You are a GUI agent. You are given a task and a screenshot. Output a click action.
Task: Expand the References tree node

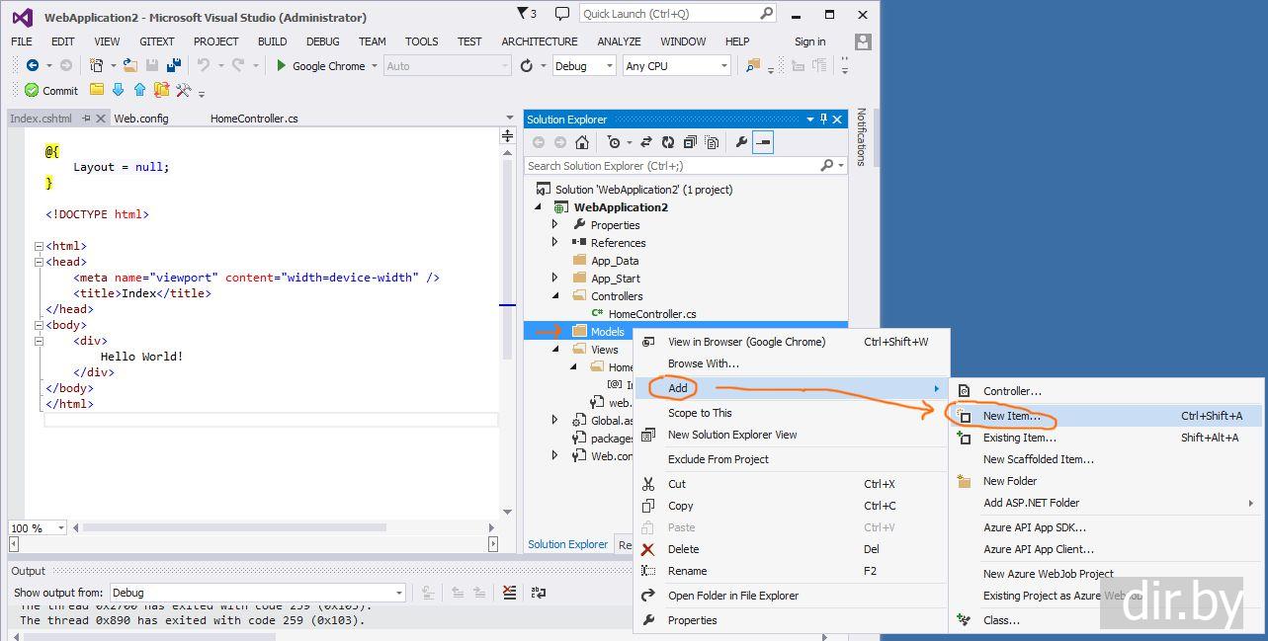[x=554, y=242]
